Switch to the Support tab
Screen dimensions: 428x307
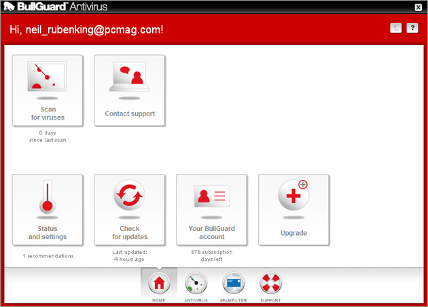click(x=270, y=287)
